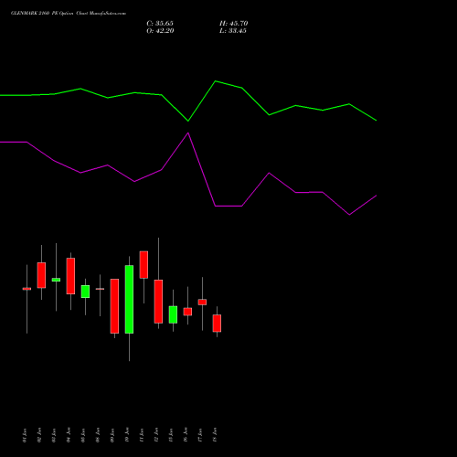Viewport: 457px width, 457px height.
Task: Click the 02 Jan date axis label
Action: [39, 435]
